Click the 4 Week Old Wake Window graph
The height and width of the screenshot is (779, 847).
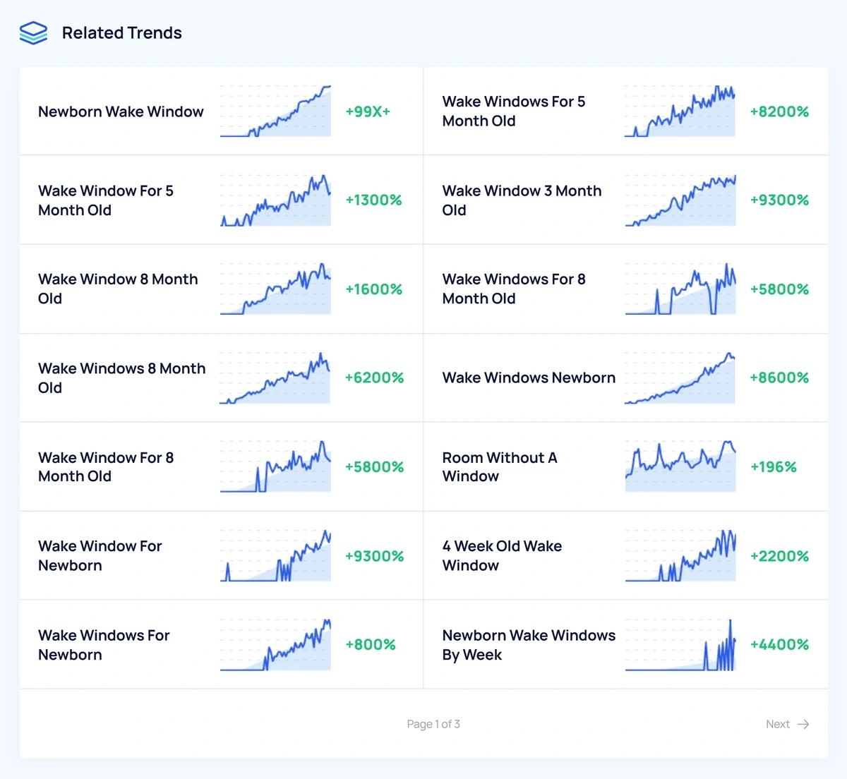click(679, 555)
